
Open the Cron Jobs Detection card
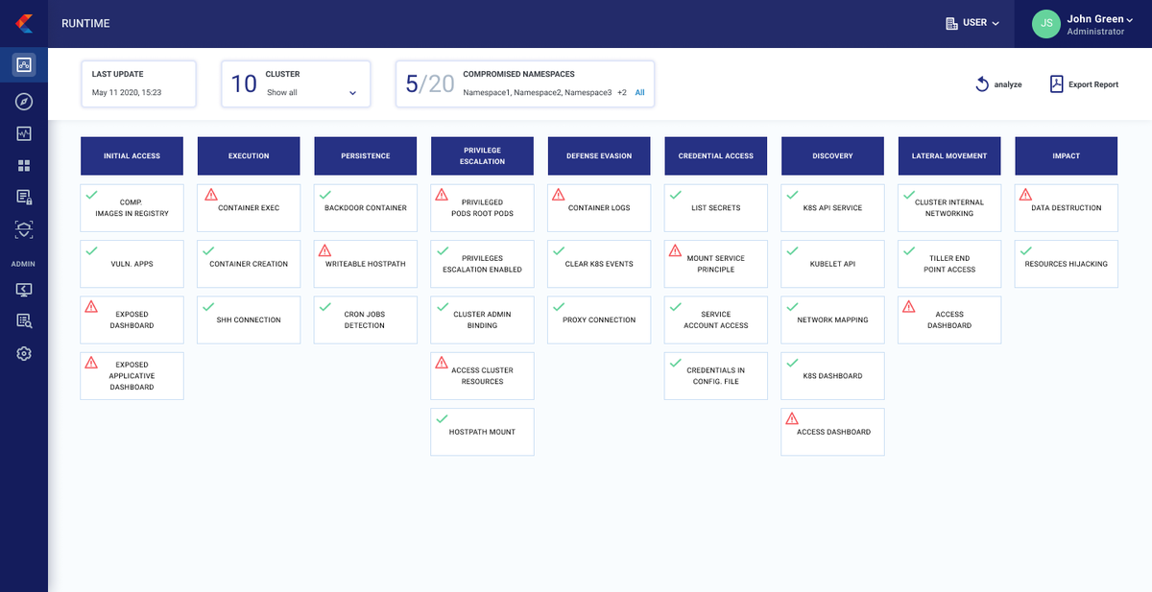tap(366, 320)
